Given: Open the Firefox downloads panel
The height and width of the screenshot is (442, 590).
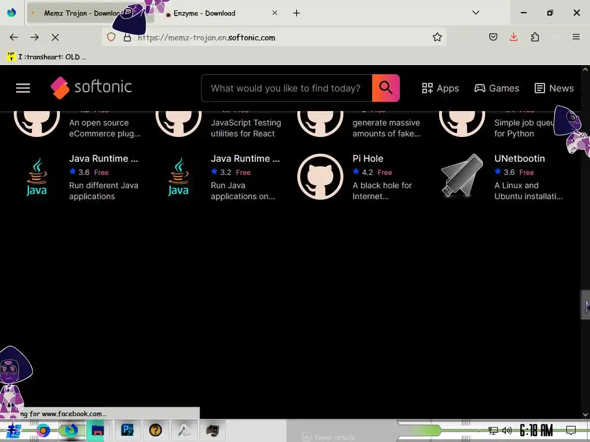Looking at the screenshot, I should coord(513,37).
